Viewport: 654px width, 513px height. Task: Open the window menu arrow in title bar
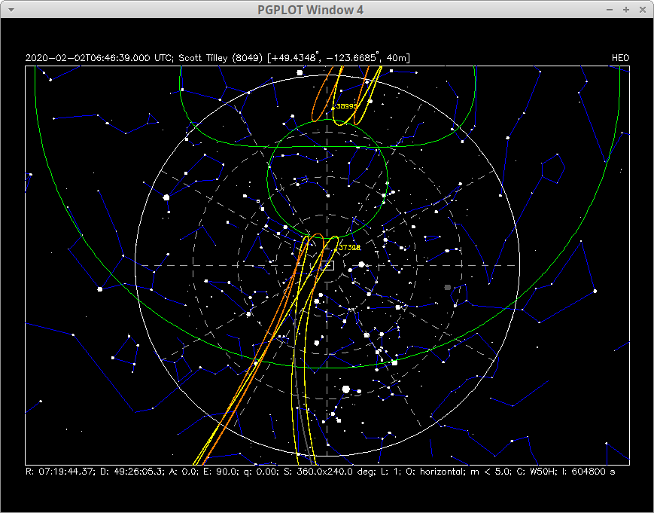pyautogui.click(x=11, y=10)
